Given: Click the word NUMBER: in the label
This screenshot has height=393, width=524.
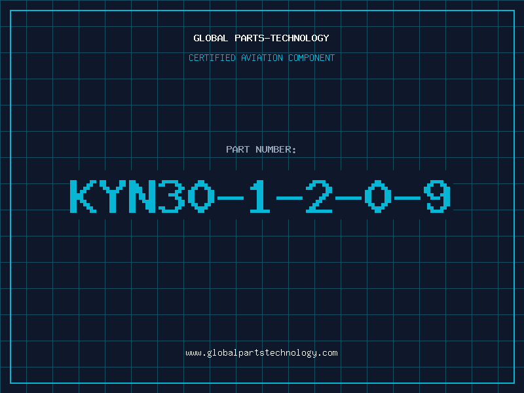Looking at the screenshot, I should pos(276,149).
